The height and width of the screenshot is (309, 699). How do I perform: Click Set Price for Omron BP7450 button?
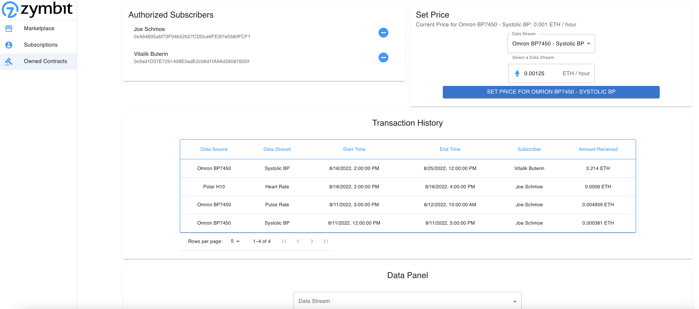[x=551, y=92]
